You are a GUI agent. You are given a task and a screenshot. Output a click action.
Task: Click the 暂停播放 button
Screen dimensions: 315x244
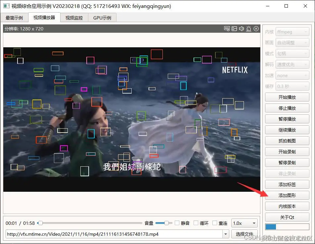pos(287,119)
